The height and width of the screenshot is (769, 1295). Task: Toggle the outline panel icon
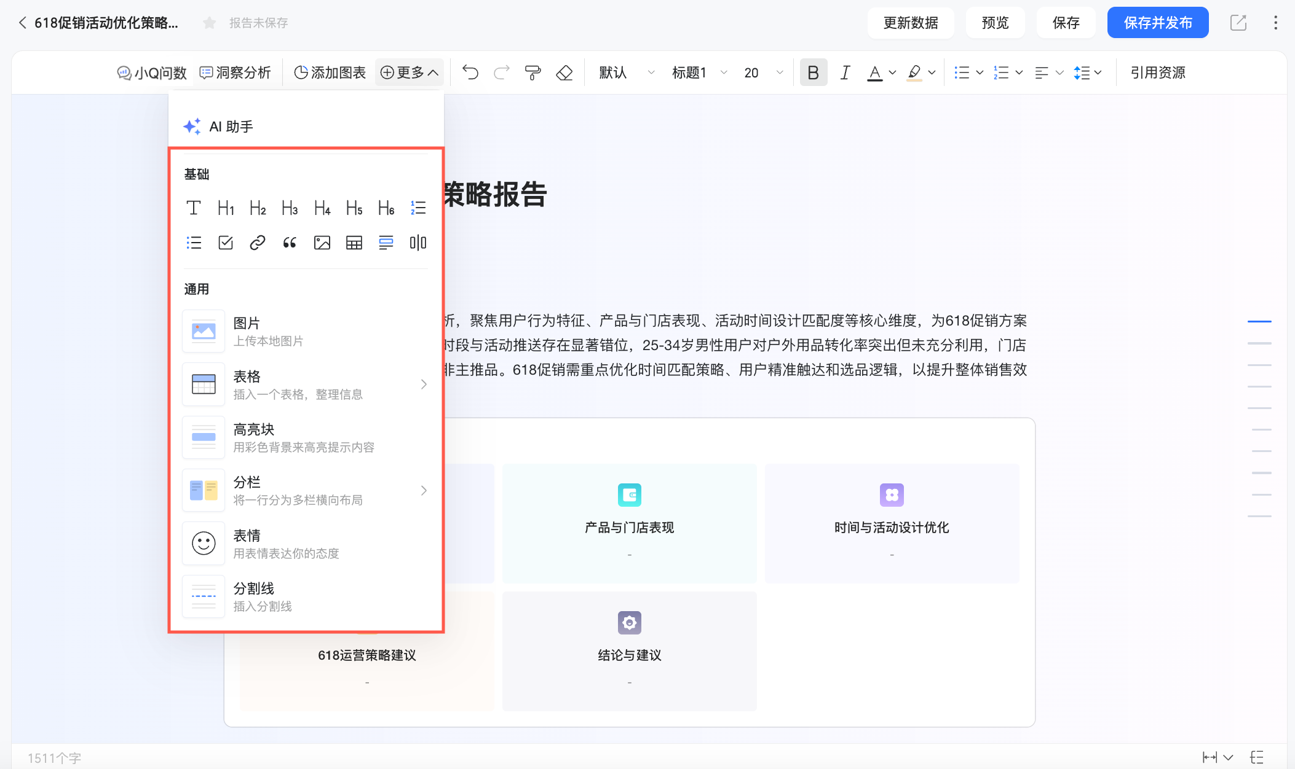[1257, 757]
